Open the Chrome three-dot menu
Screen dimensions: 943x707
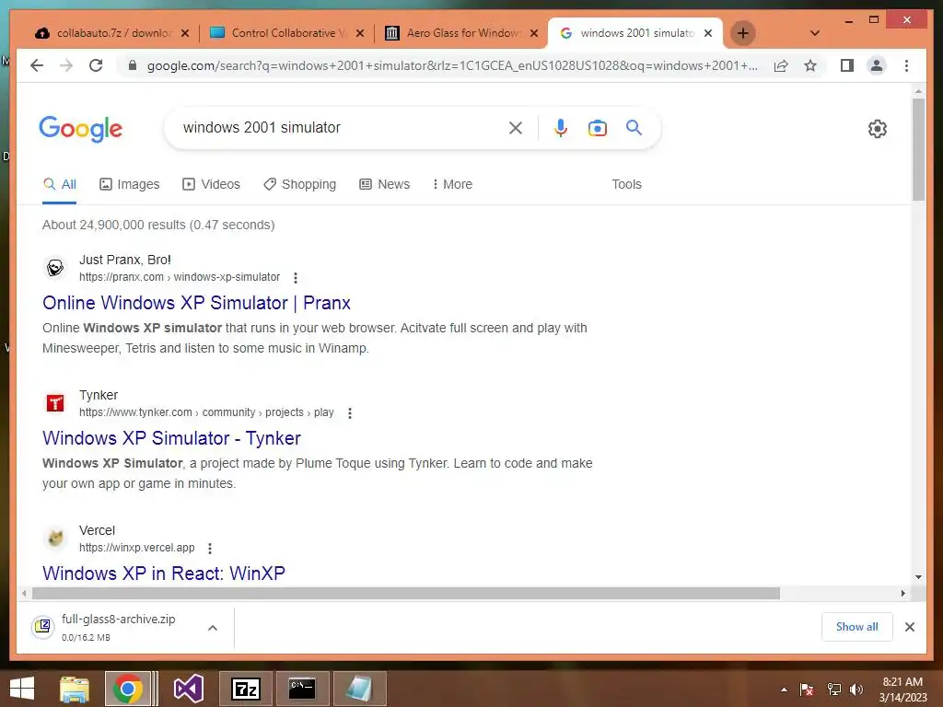(x=906, y=65)
